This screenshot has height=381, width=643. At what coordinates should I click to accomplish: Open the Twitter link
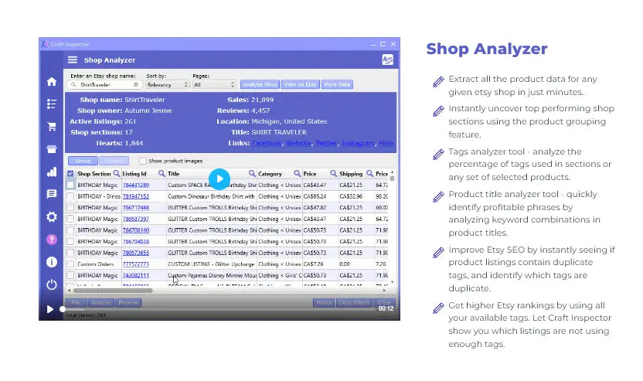coord(326,143)
